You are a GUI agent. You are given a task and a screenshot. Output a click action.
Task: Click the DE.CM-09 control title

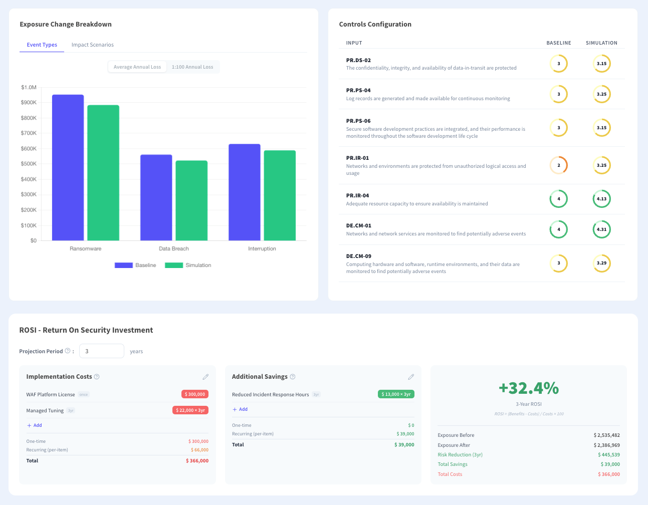(x=359, y=257)
